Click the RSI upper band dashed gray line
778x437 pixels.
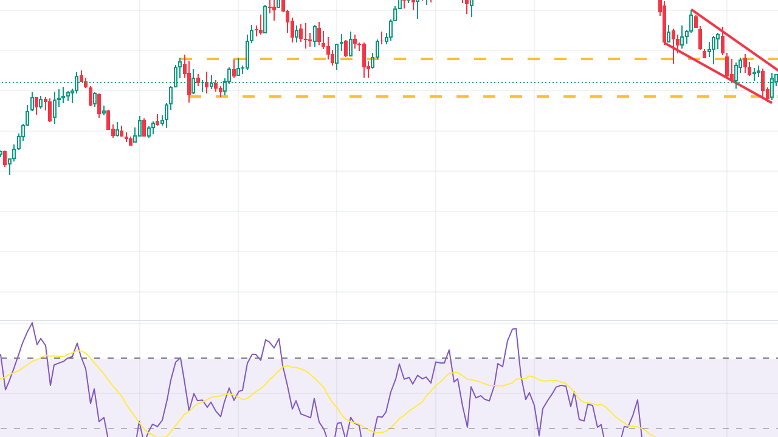389,358
